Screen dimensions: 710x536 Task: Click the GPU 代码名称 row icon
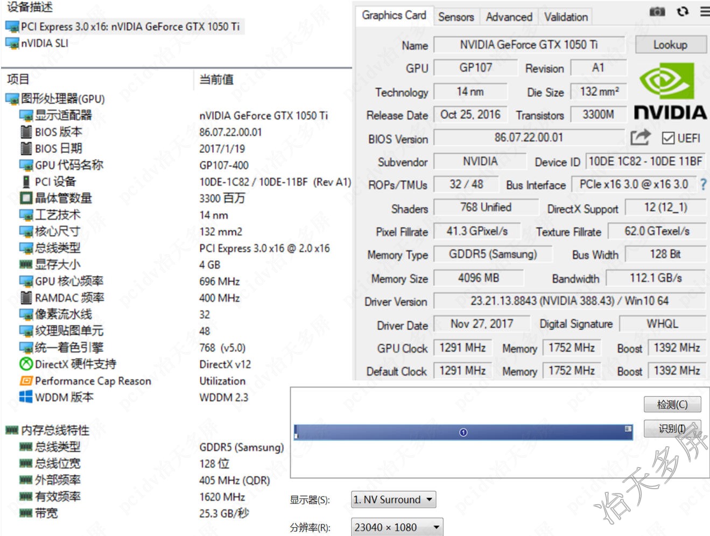pyautogui.click(x=26, y=165)
